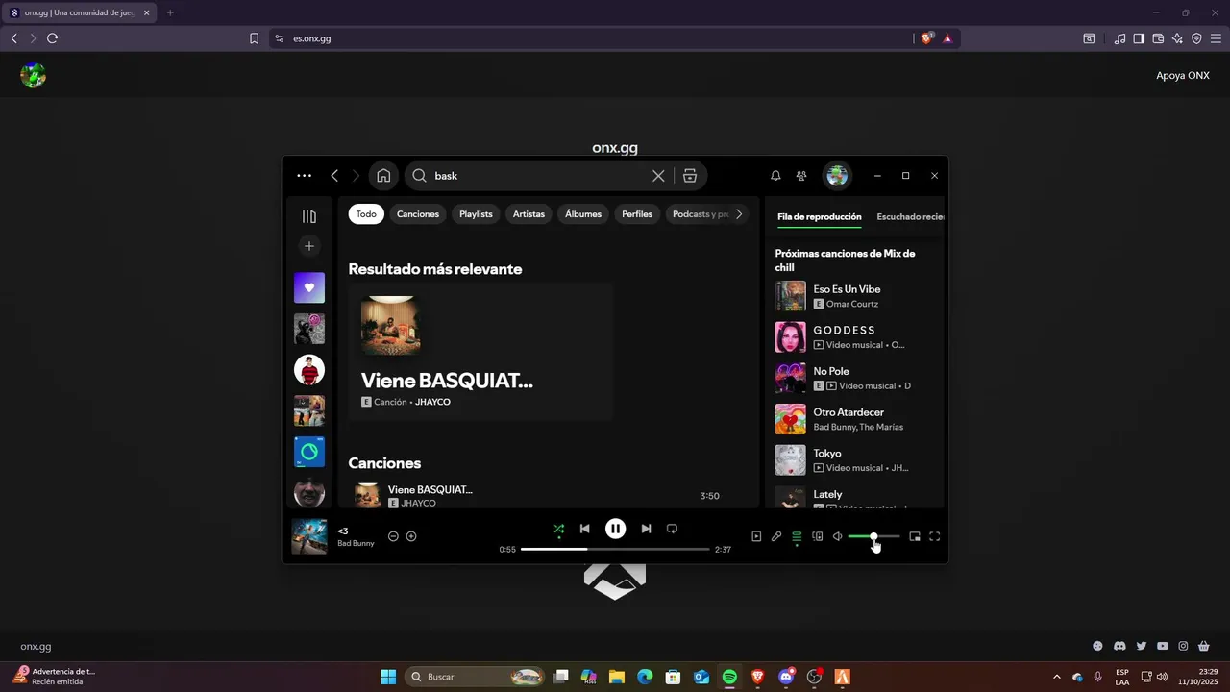The width and height of the screenshot is (1230, 692).
Task: Open the Browse icon beside search
Action: 690,176
